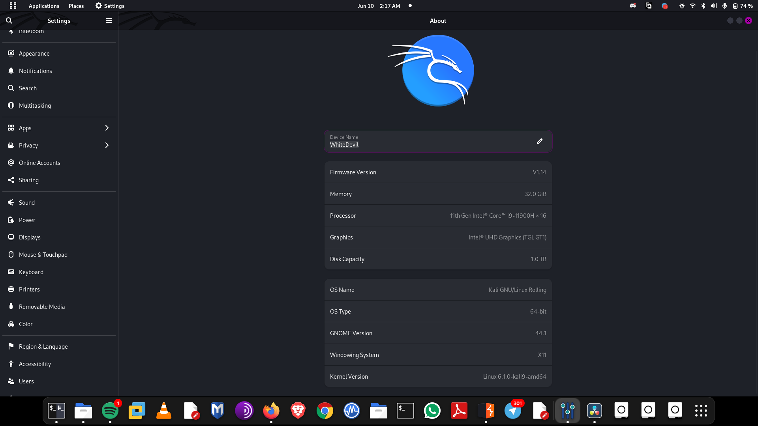Click the Jun 10 clock in top bar
The image size is (758, 426).
(379, 6)
